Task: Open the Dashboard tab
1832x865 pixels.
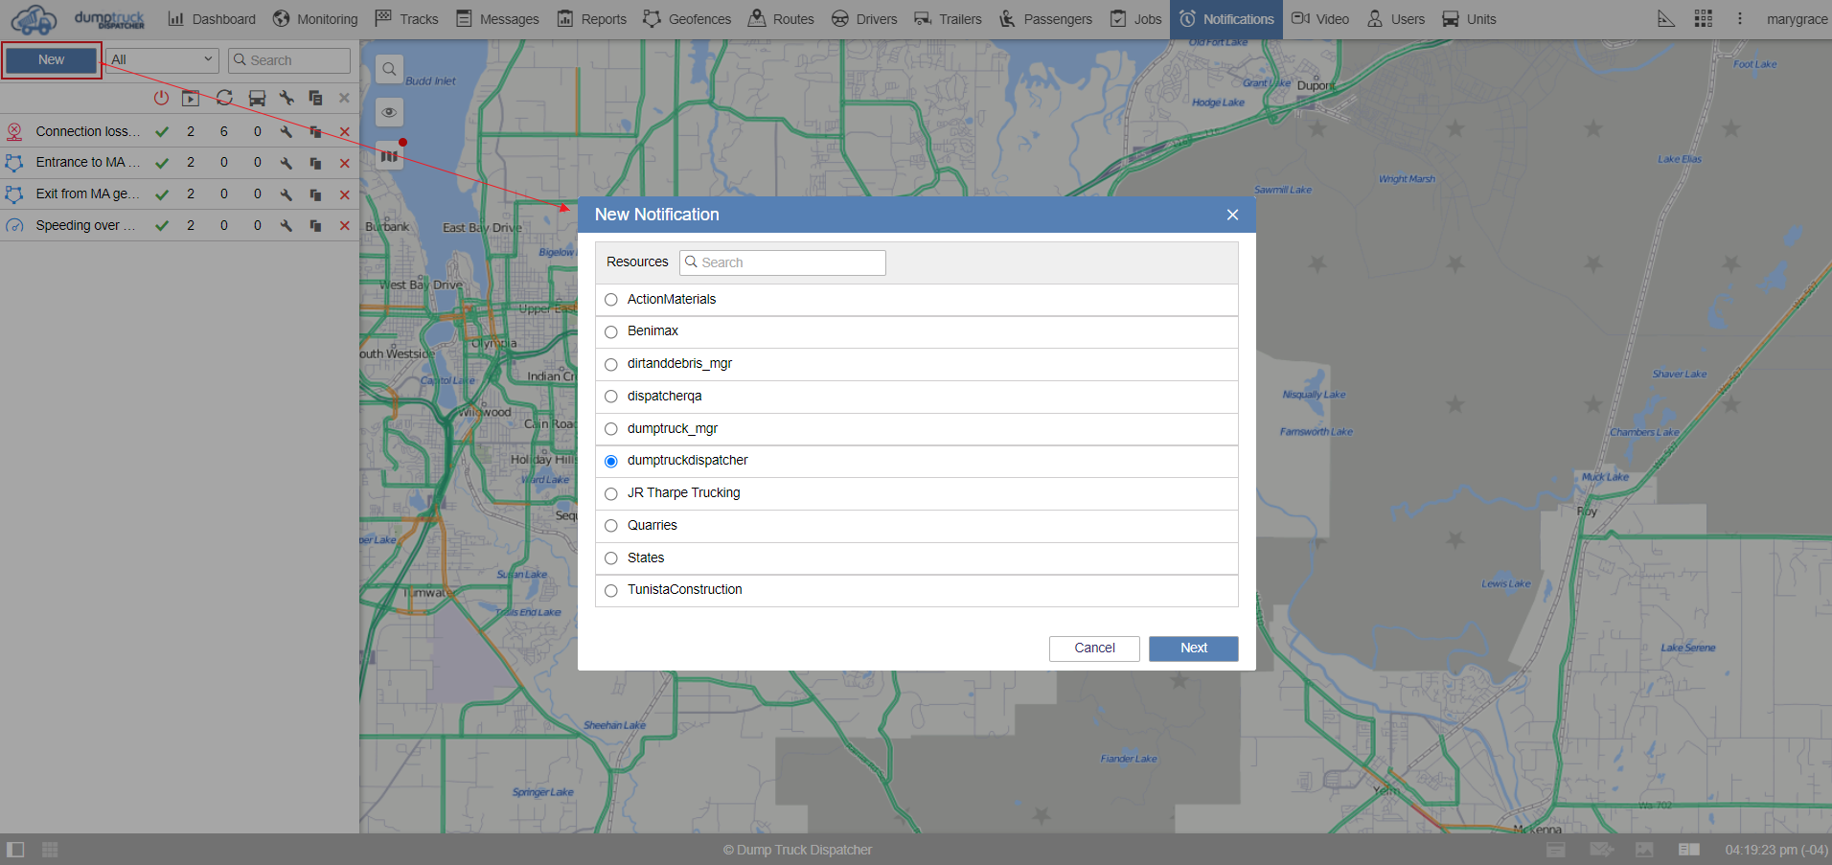Action: coord(212,19)
